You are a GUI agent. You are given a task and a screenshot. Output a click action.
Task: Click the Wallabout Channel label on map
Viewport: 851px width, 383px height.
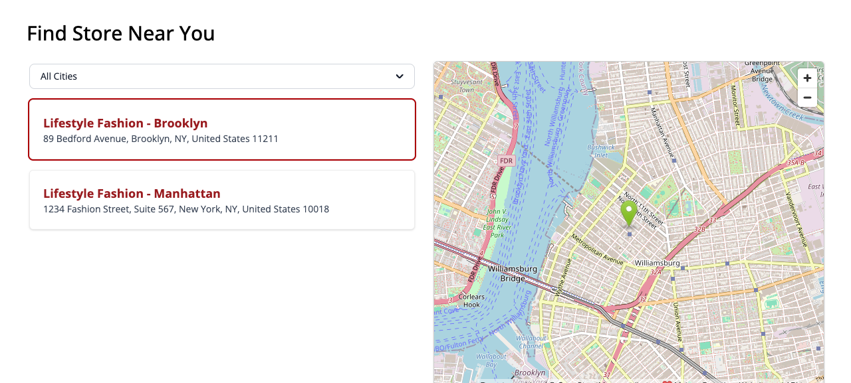pyautogui.click(x=532, y=342)
